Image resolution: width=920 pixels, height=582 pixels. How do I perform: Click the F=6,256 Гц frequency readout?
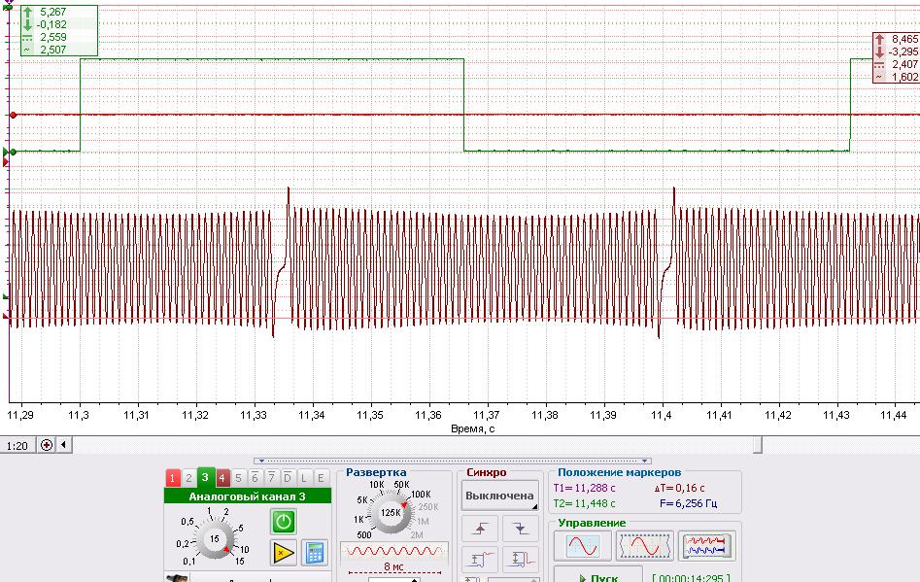pos(688,503)
